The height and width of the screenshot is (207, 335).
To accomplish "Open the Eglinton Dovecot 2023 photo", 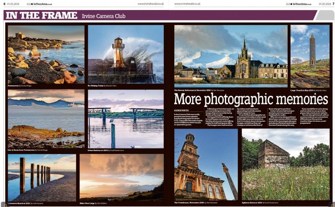I will 285,164.
